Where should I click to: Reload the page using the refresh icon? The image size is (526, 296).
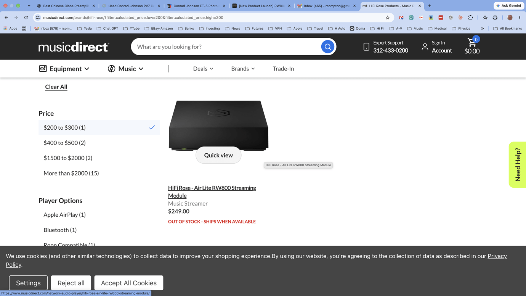[26, 18]
